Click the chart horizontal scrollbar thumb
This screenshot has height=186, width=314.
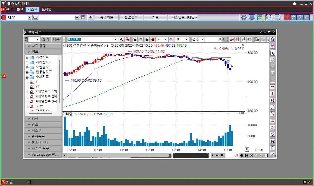(190, 155)
